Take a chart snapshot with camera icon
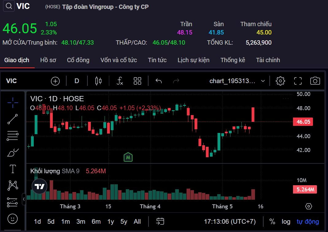The width and height of the screenshot is (328, 232). pos(315,81)
